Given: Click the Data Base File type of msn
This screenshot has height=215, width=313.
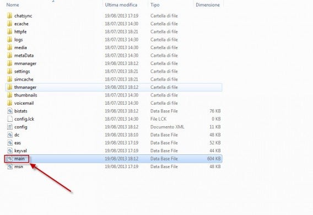Looking at the screenshot, I should (x=164, y=166).
